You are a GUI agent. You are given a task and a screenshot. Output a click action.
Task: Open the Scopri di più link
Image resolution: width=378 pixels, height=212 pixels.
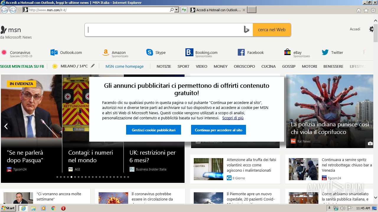point(233,118)
